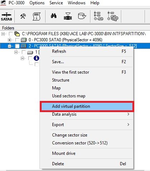
Task: Click the funnel sector filter icon
Action: coord(68,16)
